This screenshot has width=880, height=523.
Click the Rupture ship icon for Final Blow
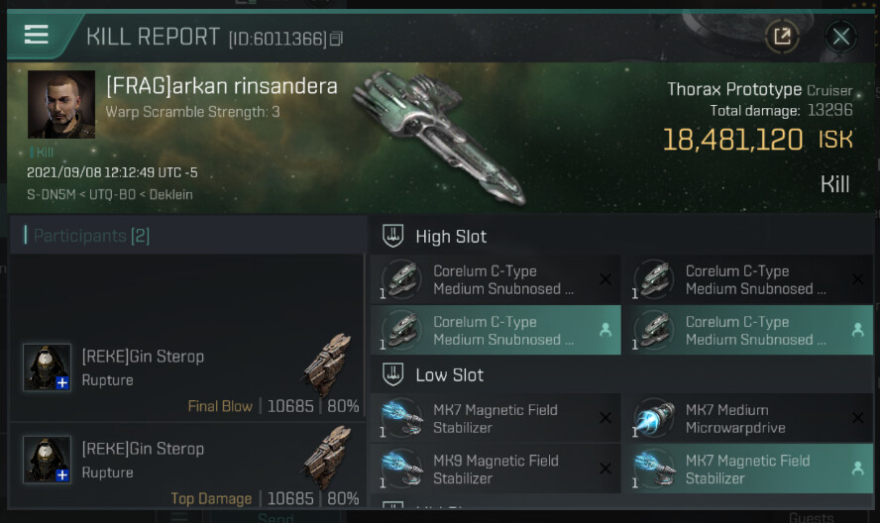[328, 365]
